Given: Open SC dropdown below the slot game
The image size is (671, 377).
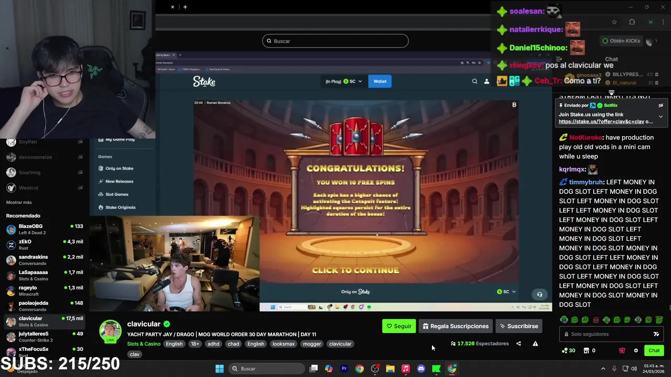Looking at the screenshot, I should (506, 292).
